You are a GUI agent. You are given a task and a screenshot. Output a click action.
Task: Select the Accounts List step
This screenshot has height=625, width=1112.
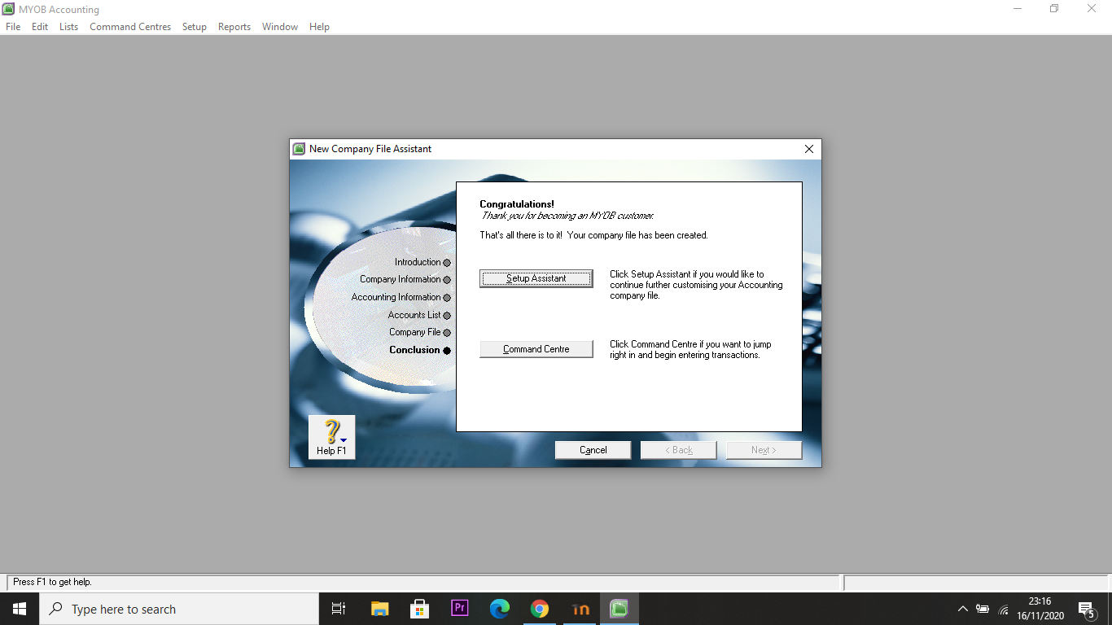pos(419,315)
